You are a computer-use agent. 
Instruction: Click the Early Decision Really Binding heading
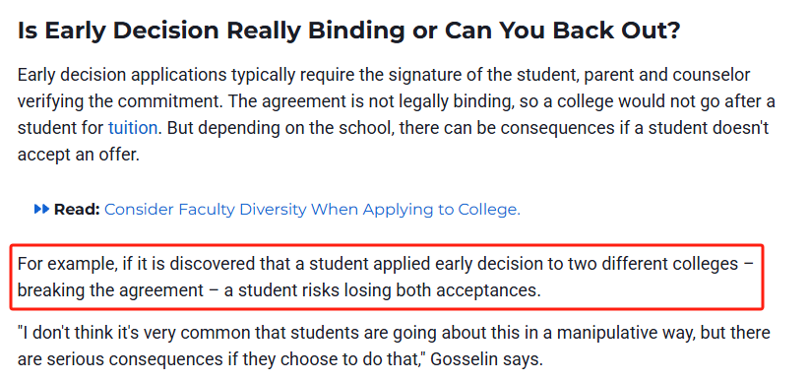point(348,31)
